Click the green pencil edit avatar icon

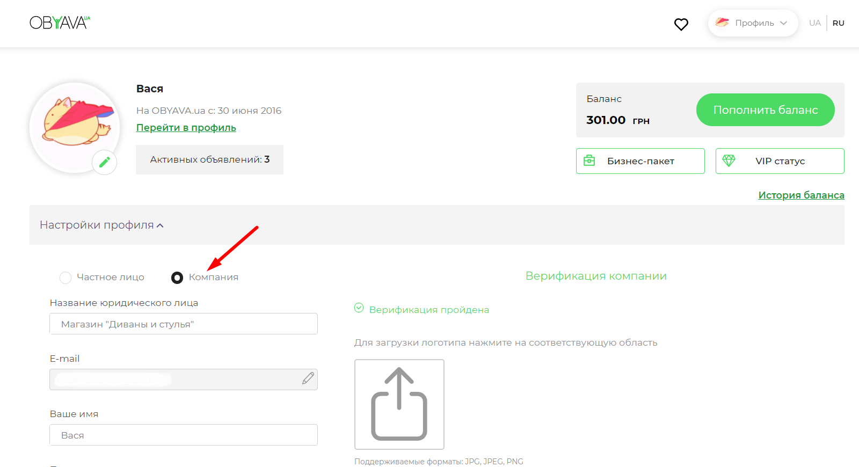(x=105, y=162)
